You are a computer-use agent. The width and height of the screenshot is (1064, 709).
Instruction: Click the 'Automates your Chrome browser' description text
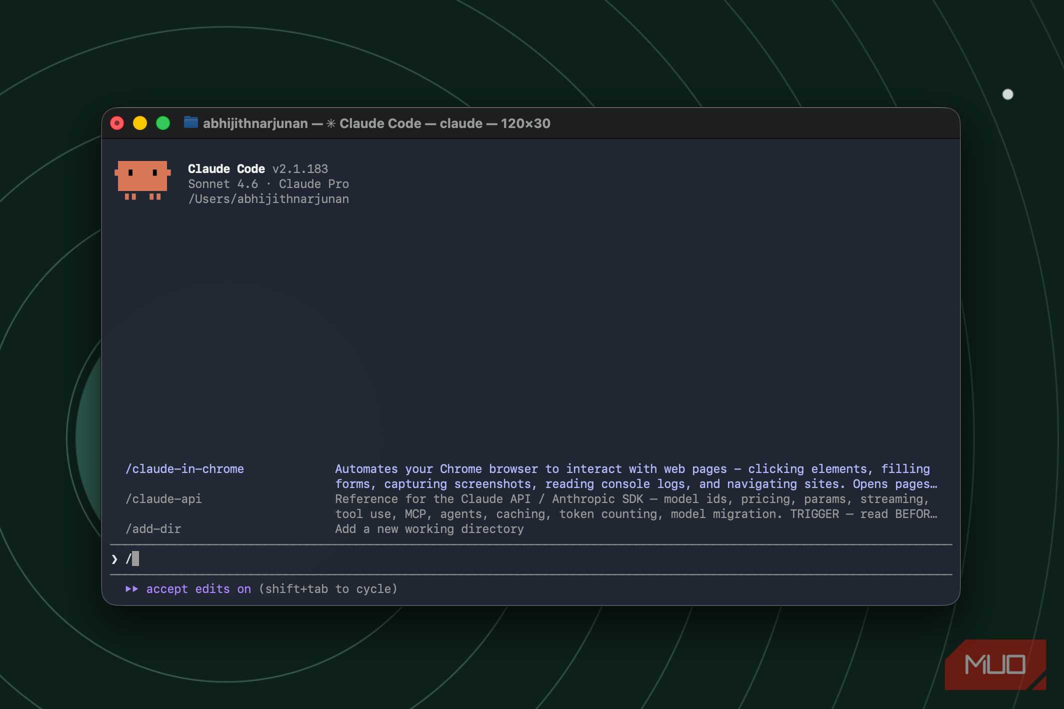(636, 476)
